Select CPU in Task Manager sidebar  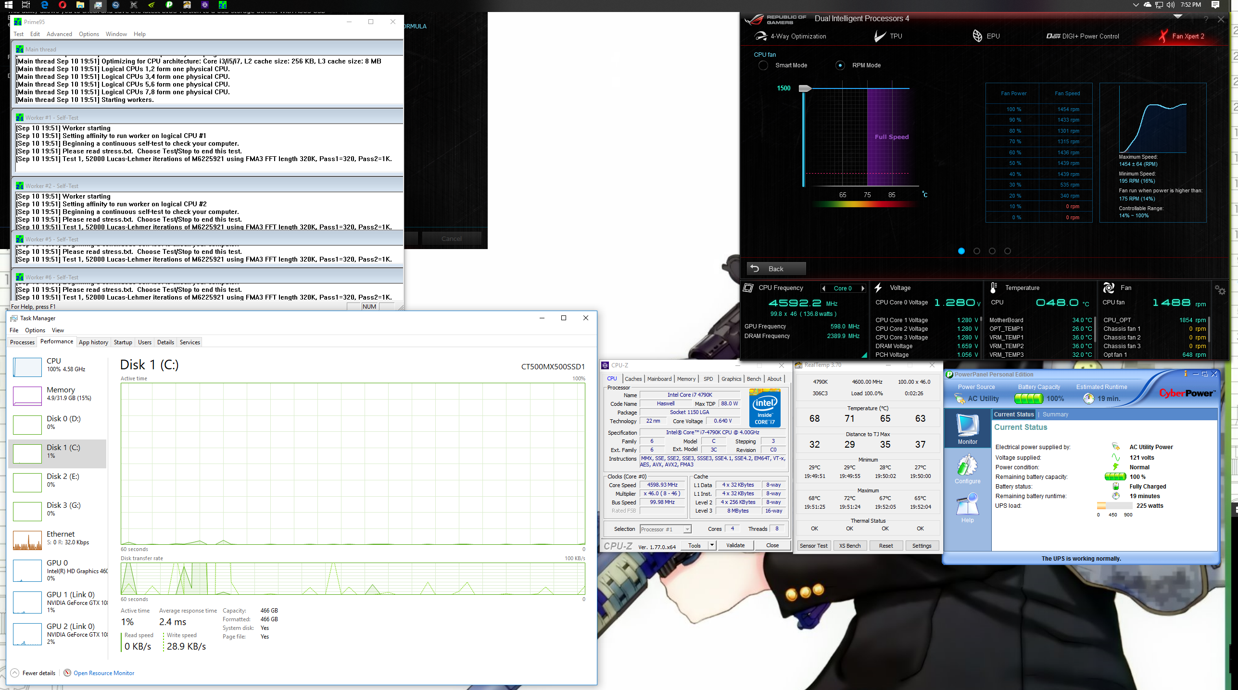coord(58,366)
